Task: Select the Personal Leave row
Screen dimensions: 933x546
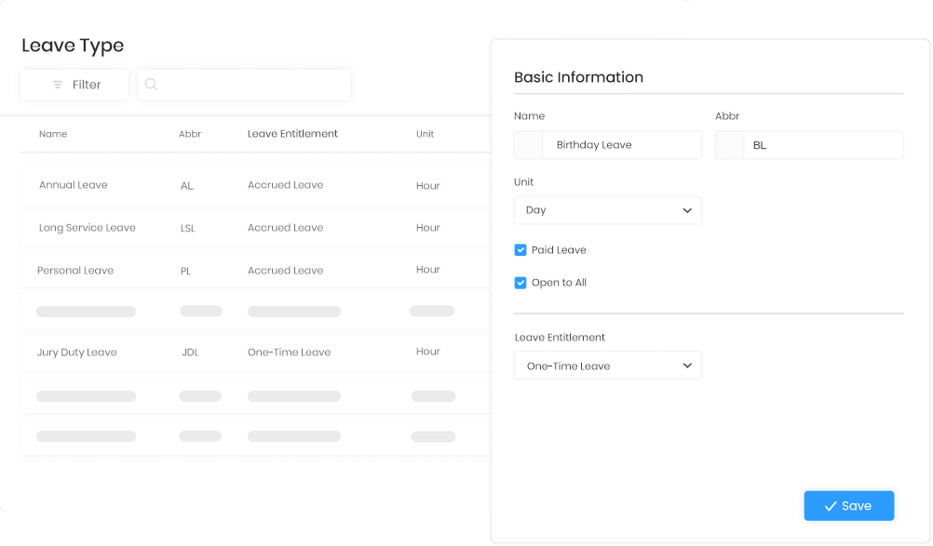Action: click(256, 271)
